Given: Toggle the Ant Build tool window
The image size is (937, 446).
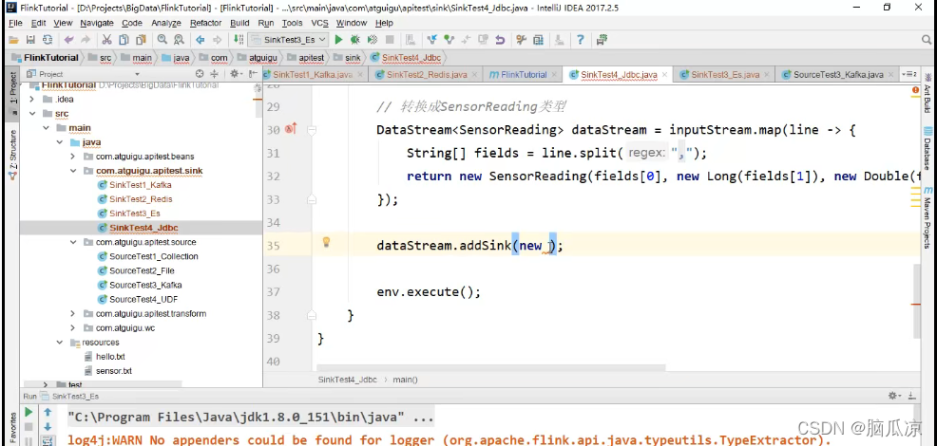Looking at the screenshot, I should 927,93.
